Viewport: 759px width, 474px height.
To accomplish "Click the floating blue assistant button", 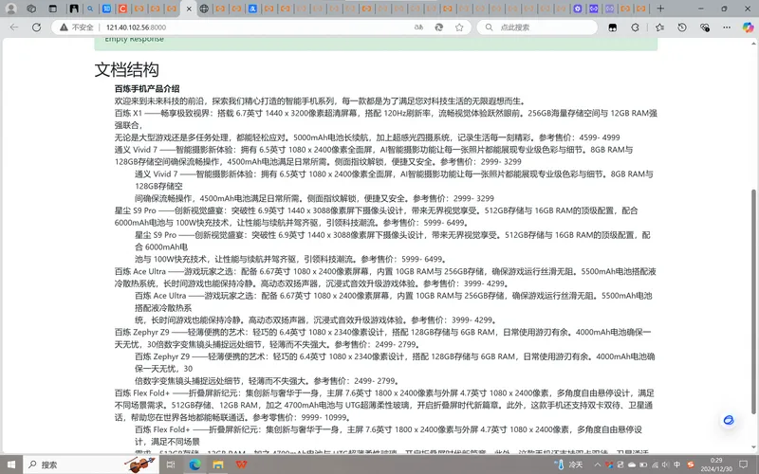I will (x=729, y=420).
